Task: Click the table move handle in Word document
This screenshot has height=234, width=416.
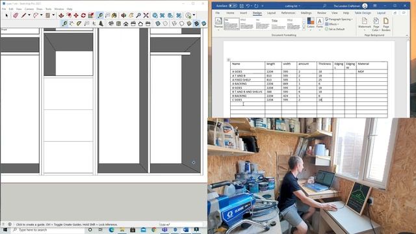Action: [x=229, y=60]
